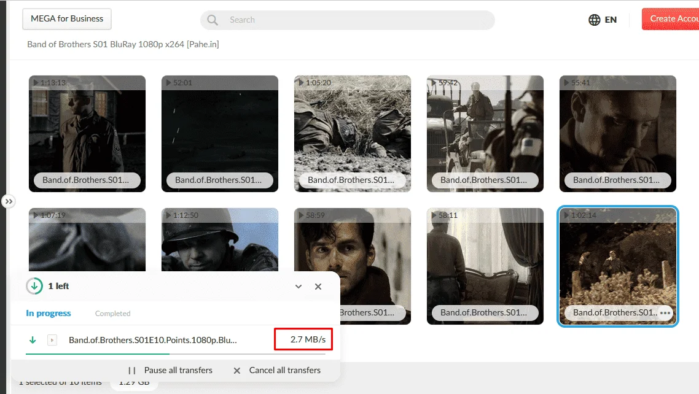Click the Band.of.Brothers.S01E10.Points transfer file name

coord(153,340)
